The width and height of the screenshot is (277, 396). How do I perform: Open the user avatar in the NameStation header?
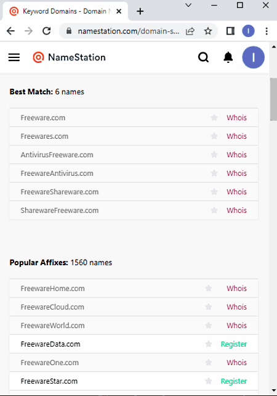[x=253, y=57]
